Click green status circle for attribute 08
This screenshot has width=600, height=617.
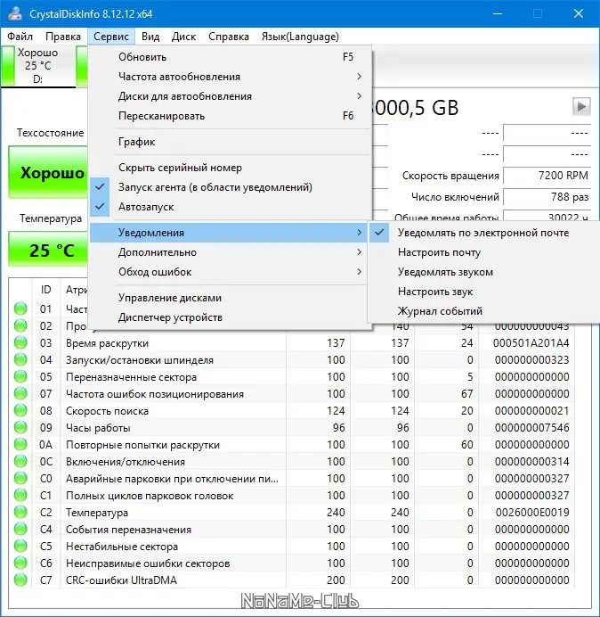coord(20,410)
